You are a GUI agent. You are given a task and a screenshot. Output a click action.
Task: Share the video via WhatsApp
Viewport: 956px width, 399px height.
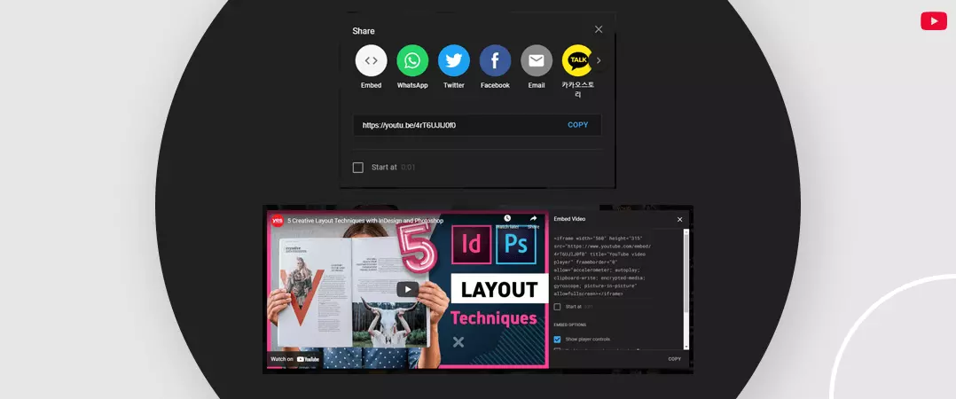click(412, 60)
